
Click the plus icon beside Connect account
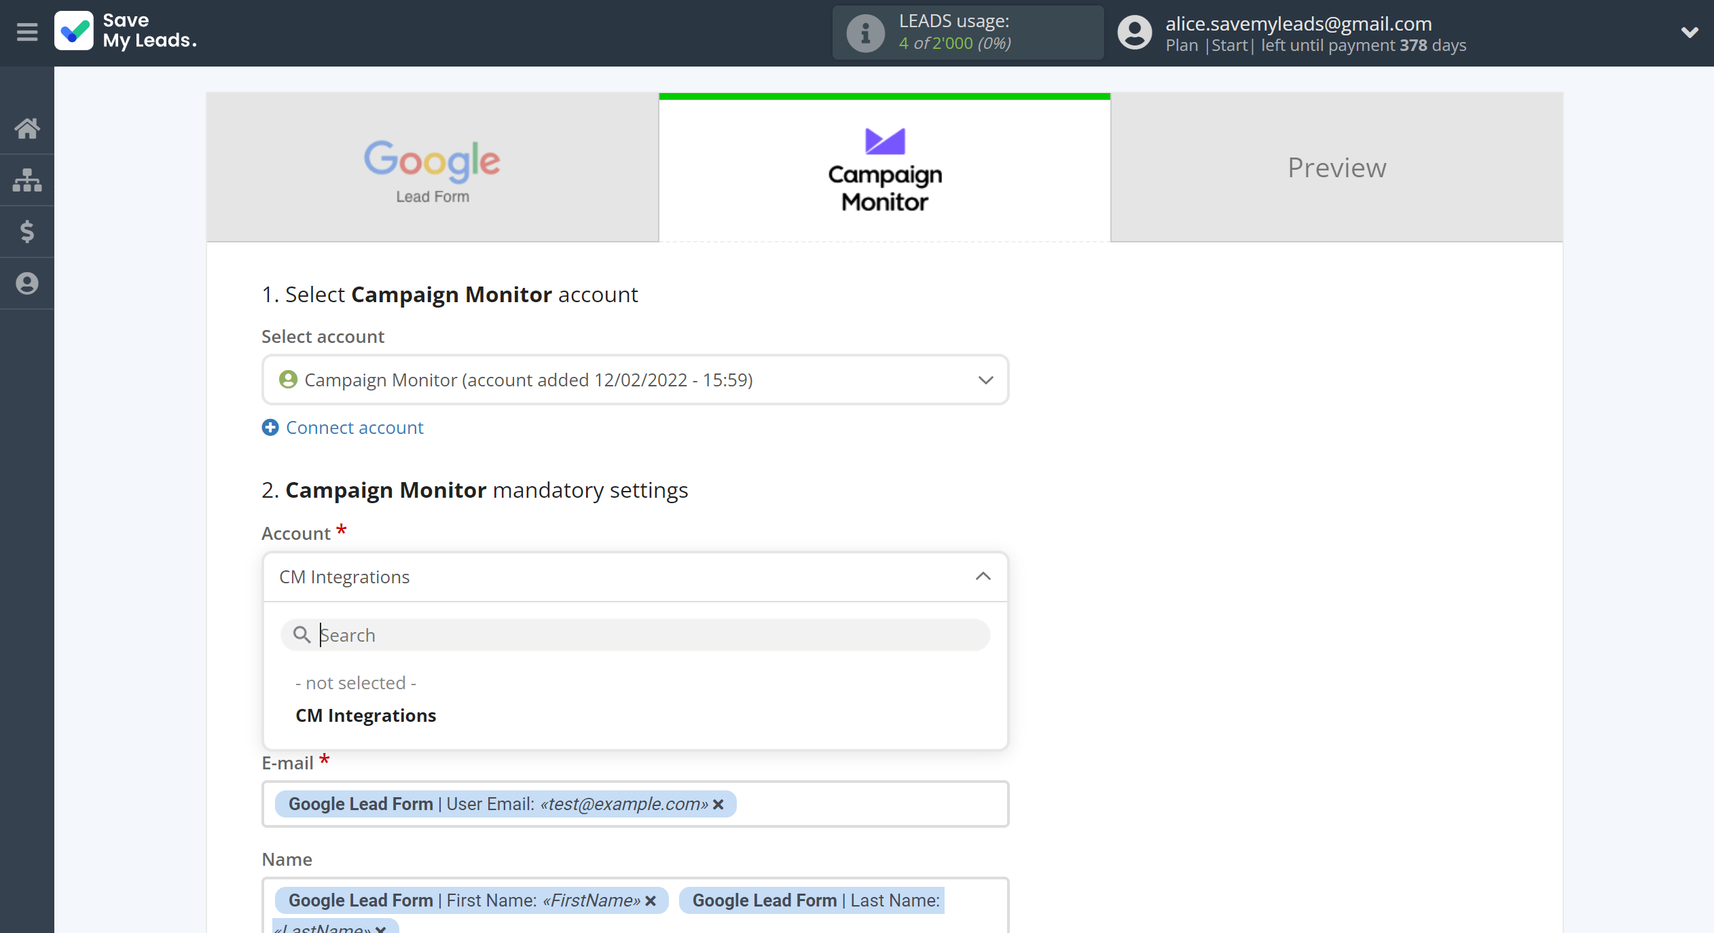270,427
